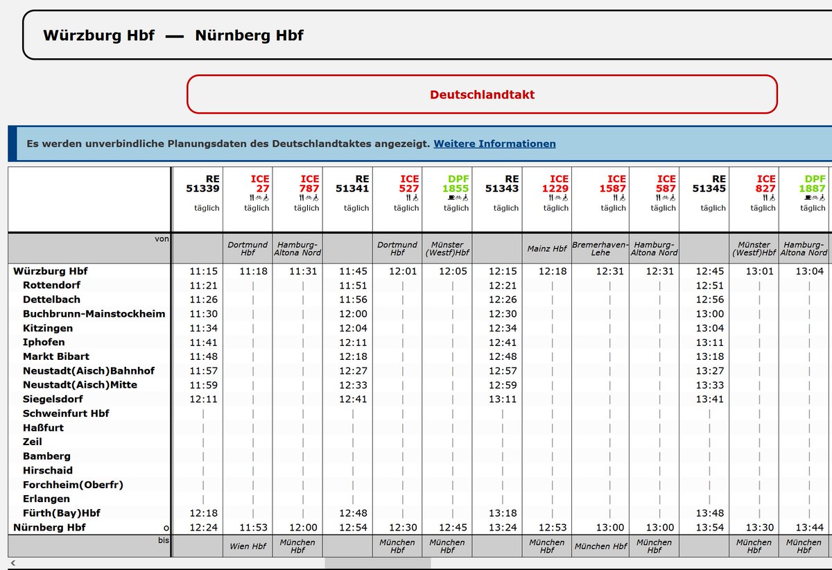Click the Wien Hbf destination cell
This screenshot has height=570, width=832.
[248, 546]
